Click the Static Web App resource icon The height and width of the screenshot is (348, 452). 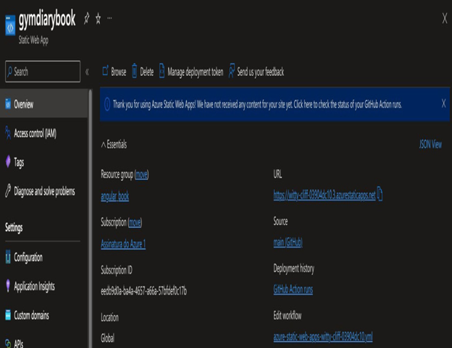click(x=10, y=25)
